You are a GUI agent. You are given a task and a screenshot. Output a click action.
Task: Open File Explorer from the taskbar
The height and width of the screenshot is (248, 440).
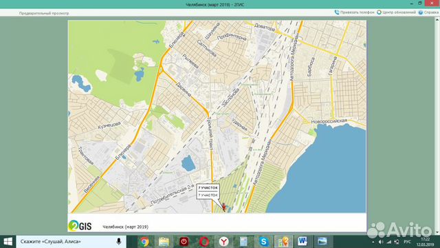[x=164, y=242]
